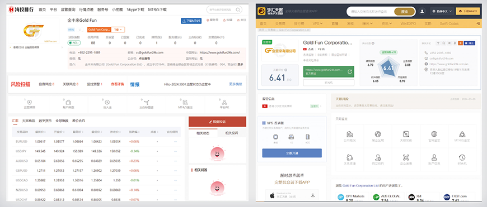Viewport: 487px width, 207px height.
Task: Open the globe website verification tile
Action: click(434, 136)
